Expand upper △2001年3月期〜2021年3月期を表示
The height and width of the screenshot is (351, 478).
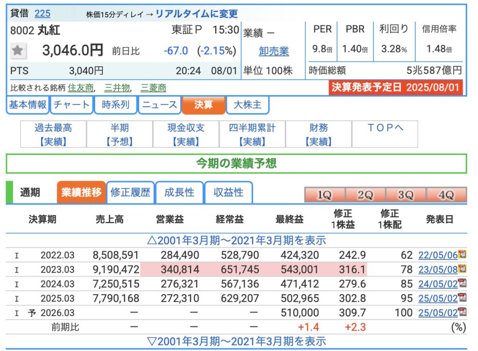coord(237,240)
